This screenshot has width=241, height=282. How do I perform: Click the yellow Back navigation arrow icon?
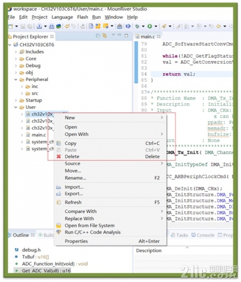tap(219, 27)
